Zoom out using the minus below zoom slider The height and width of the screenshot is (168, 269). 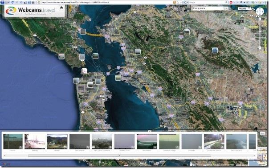click(x=260, y=48)
